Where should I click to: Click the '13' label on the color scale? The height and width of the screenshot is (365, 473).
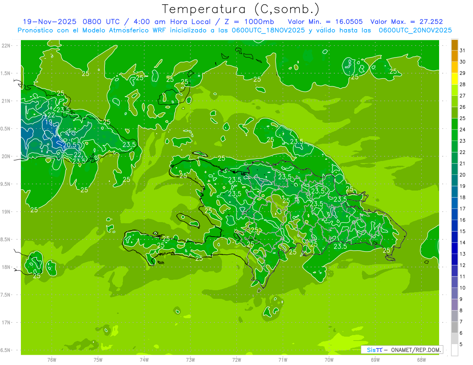pyautogui.click(x=463, y=254)
